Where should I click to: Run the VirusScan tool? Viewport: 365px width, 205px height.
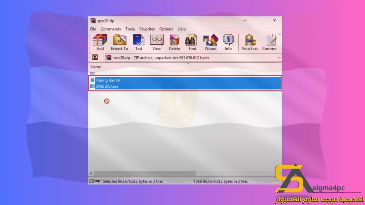(x=250, y=42)
